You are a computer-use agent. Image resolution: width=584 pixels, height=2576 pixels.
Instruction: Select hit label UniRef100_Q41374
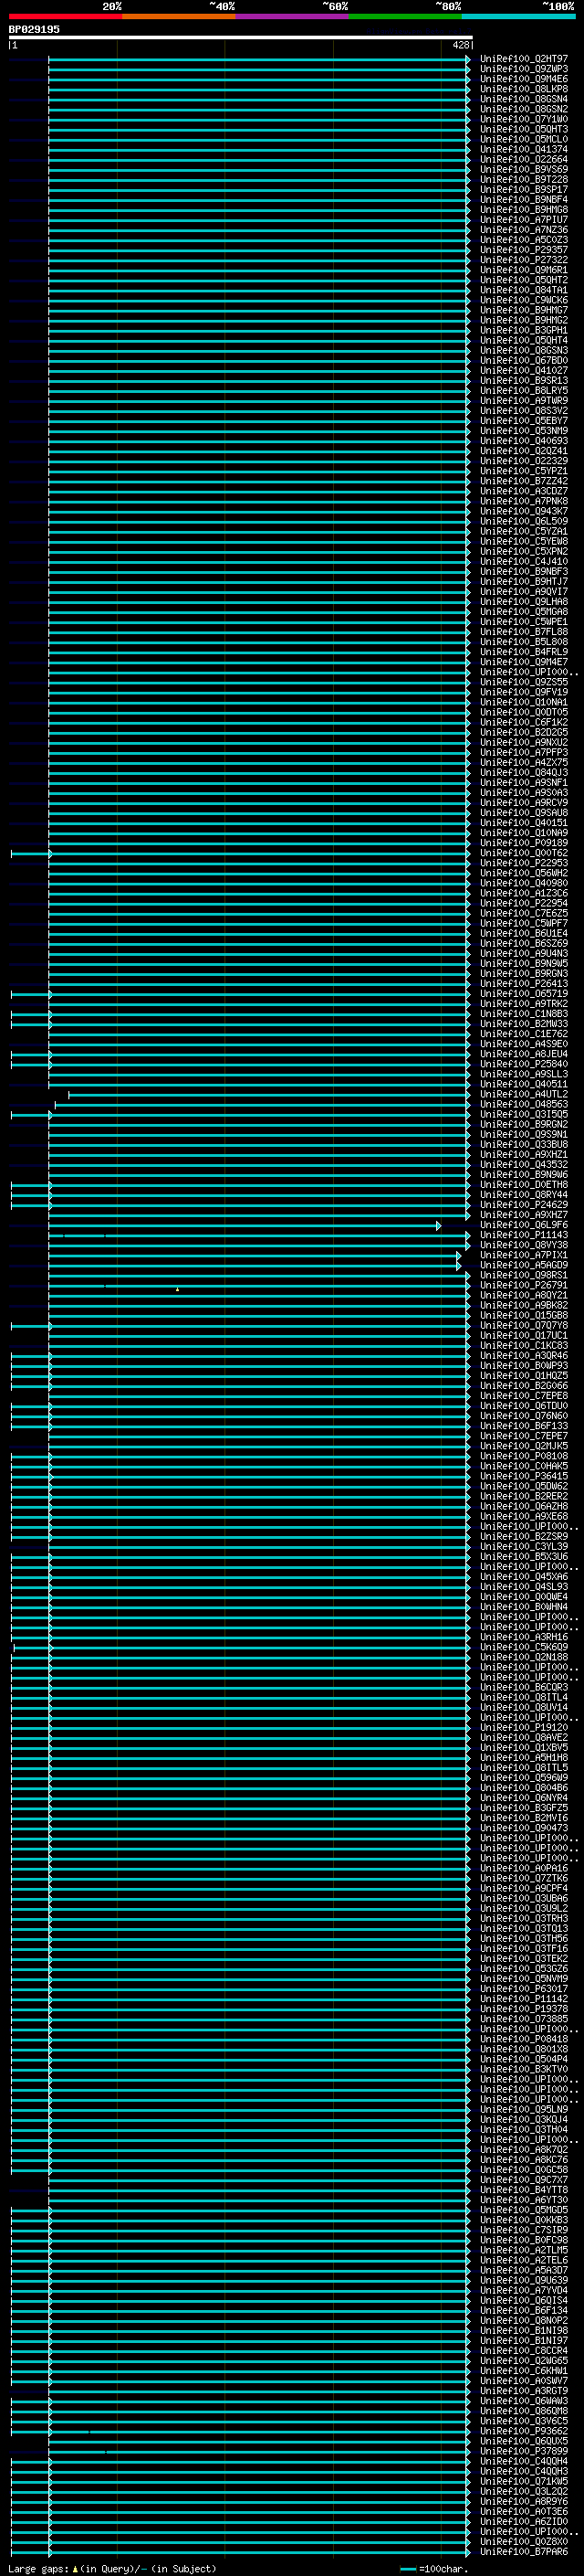(x=524, y=149)
